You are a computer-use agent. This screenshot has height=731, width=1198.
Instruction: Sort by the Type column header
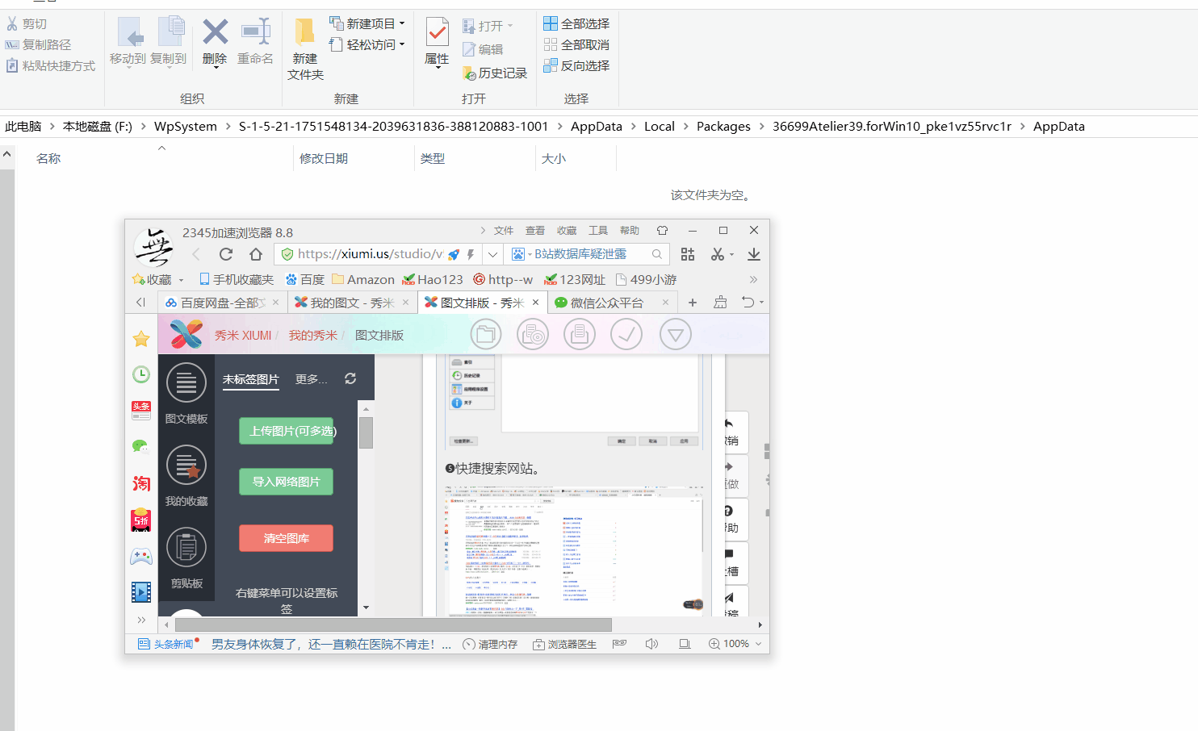[433, 159]
